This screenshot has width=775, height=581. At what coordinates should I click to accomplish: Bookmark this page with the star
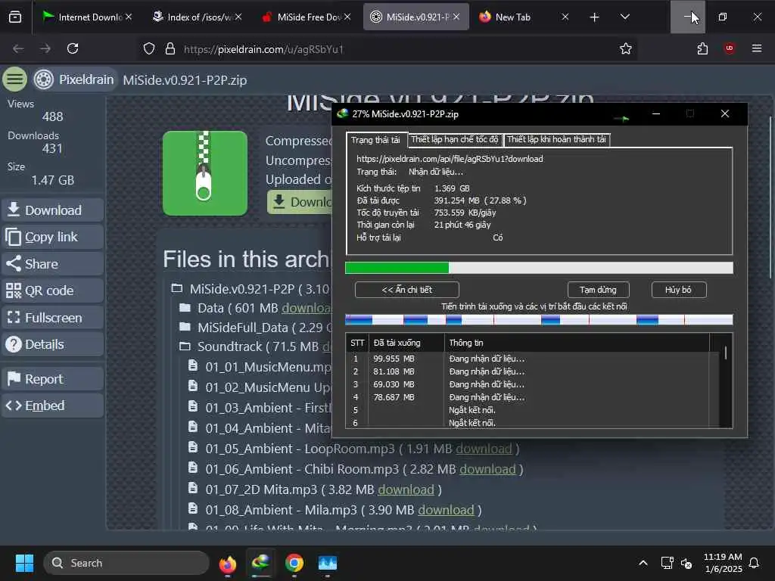pos(626,48)
